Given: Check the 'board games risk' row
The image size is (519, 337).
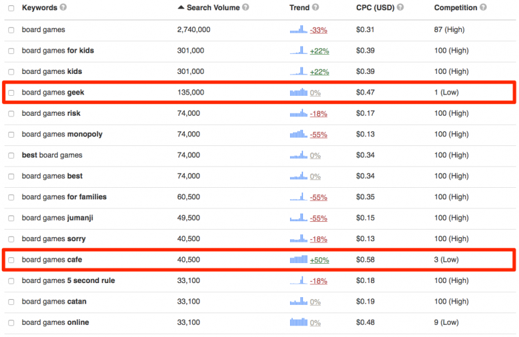Looking at the screenshot, I should pyautogui.click(x=11, y=114).
